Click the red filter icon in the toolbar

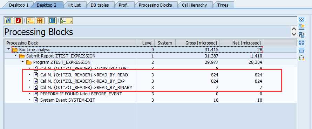tap(19, 21)
